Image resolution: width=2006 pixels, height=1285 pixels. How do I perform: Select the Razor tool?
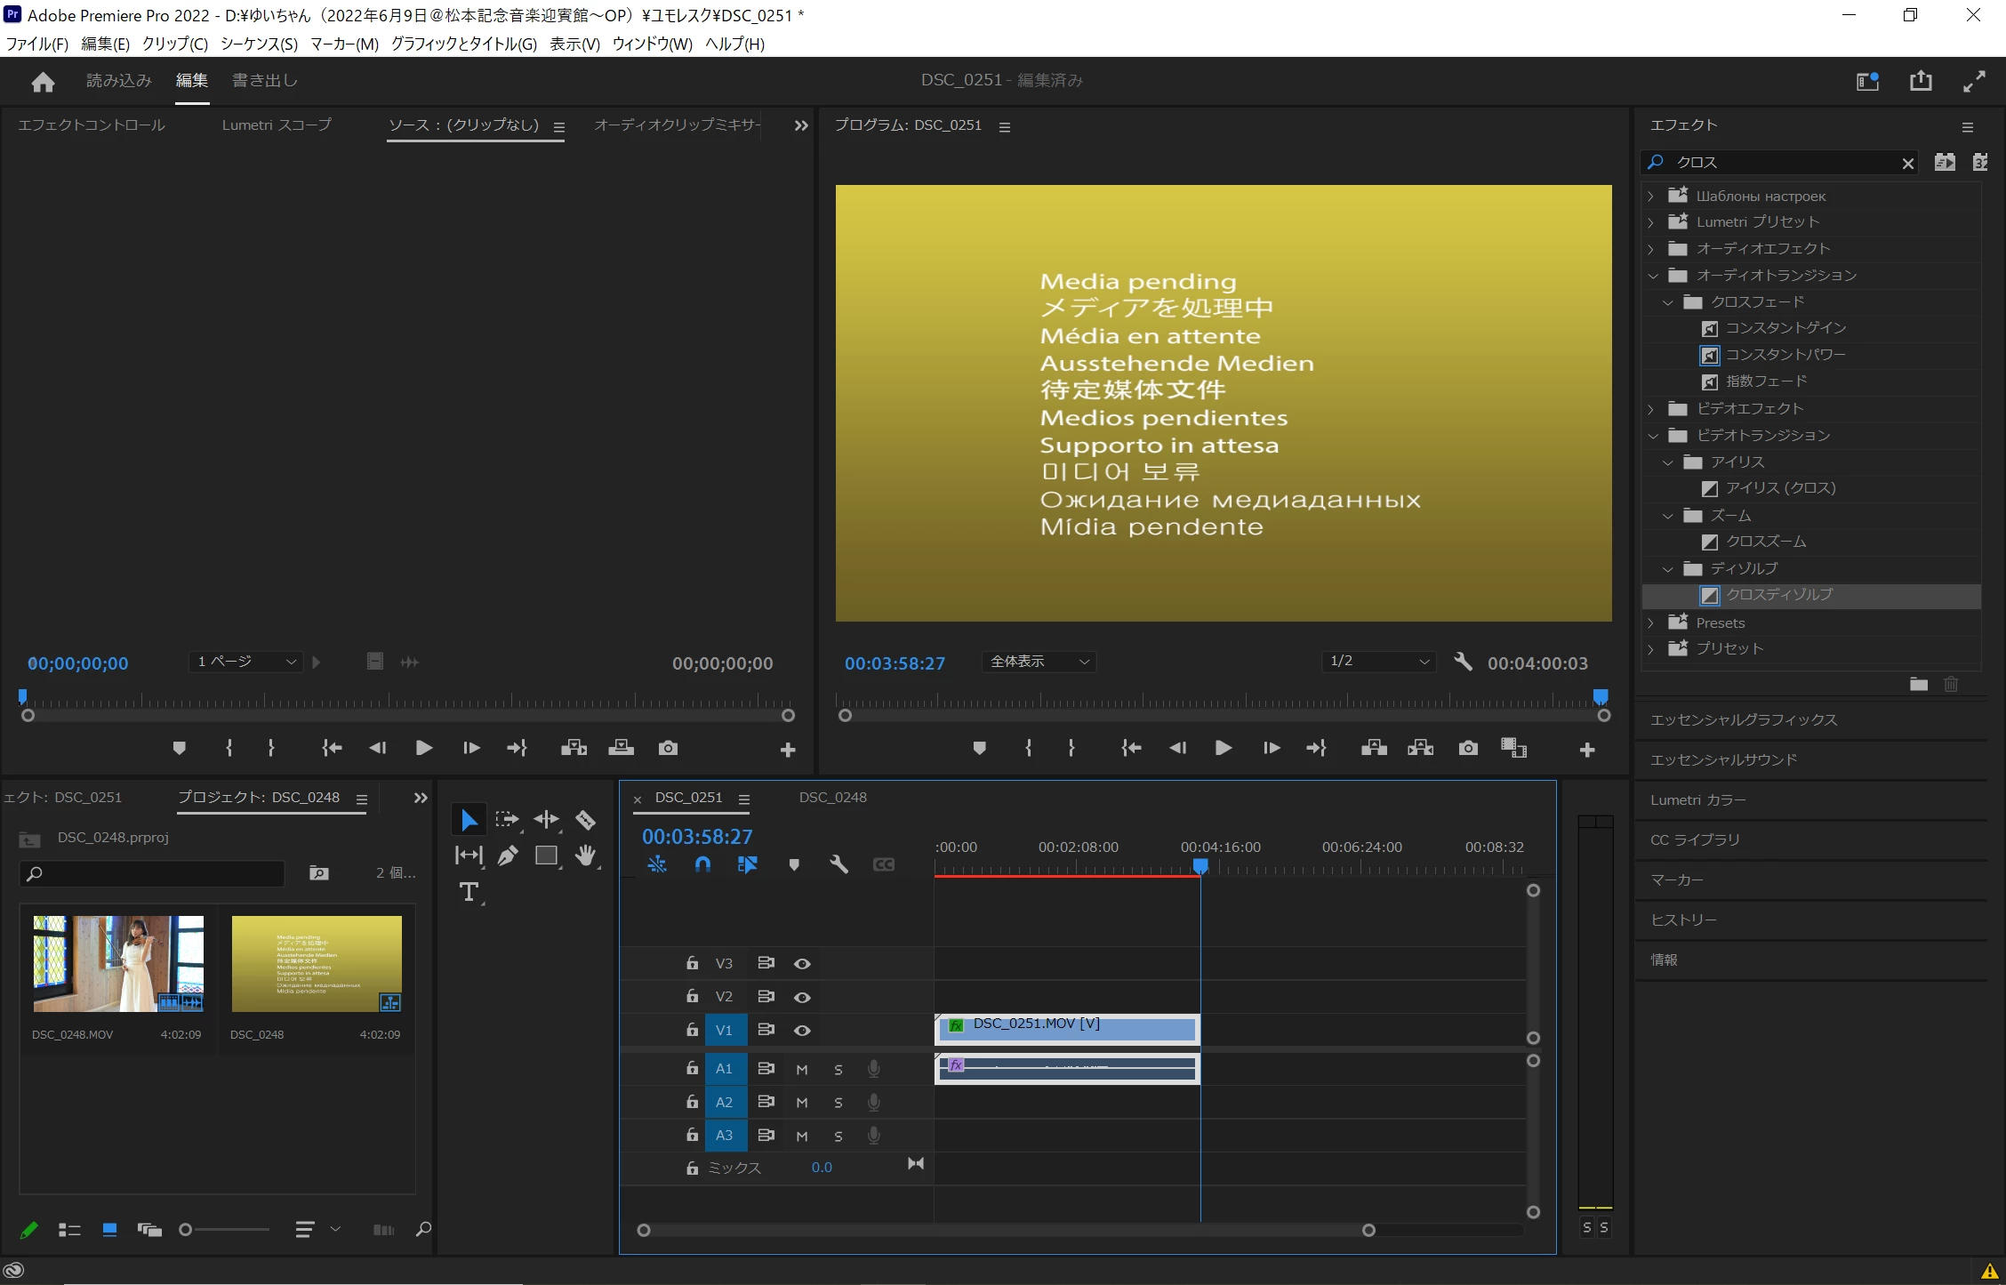[x=585, y=819]
